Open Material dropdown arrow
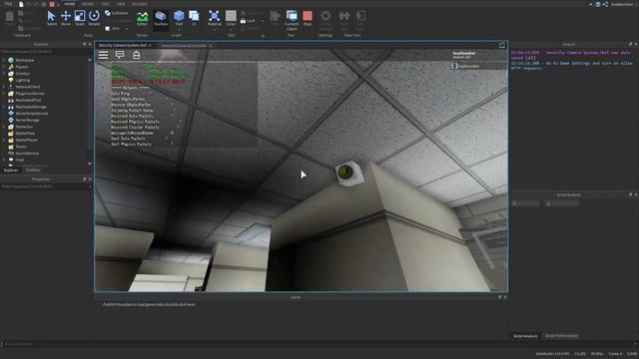The width and height of the screenshot is (639, 359). 214,29
